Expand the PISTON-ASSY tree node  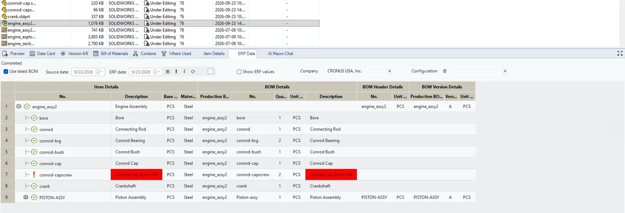click(x=26, y=197)
